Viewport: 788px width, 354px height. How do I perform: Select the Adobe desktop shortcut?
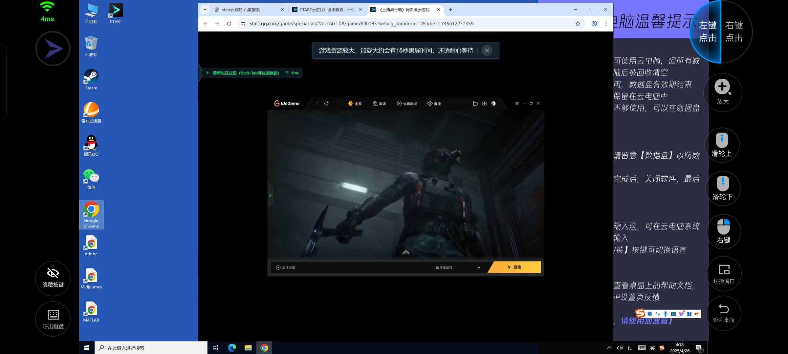(91, 246)
